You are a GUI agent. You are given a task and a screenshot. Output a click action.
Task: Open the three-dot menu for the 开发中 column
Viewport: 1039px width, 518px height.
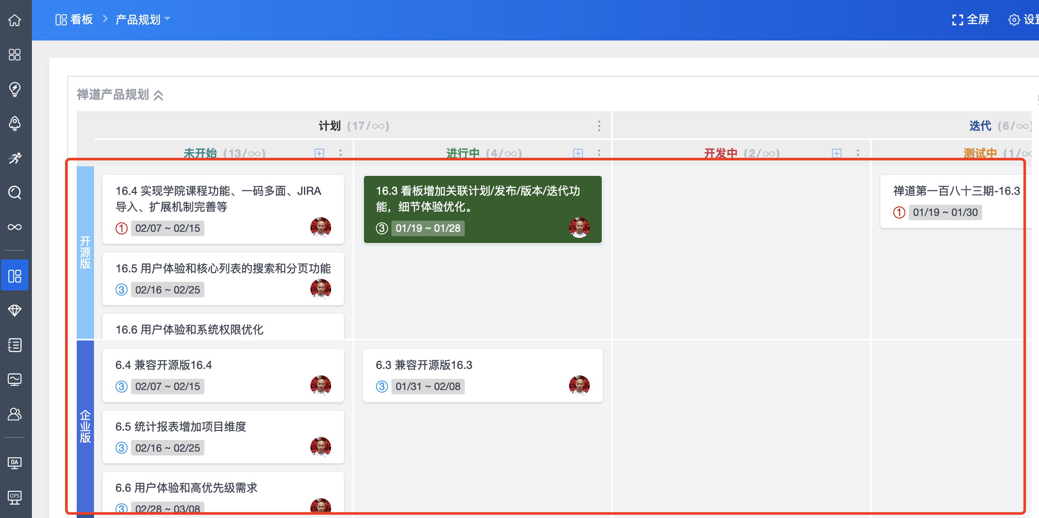(x=857, y=153)
